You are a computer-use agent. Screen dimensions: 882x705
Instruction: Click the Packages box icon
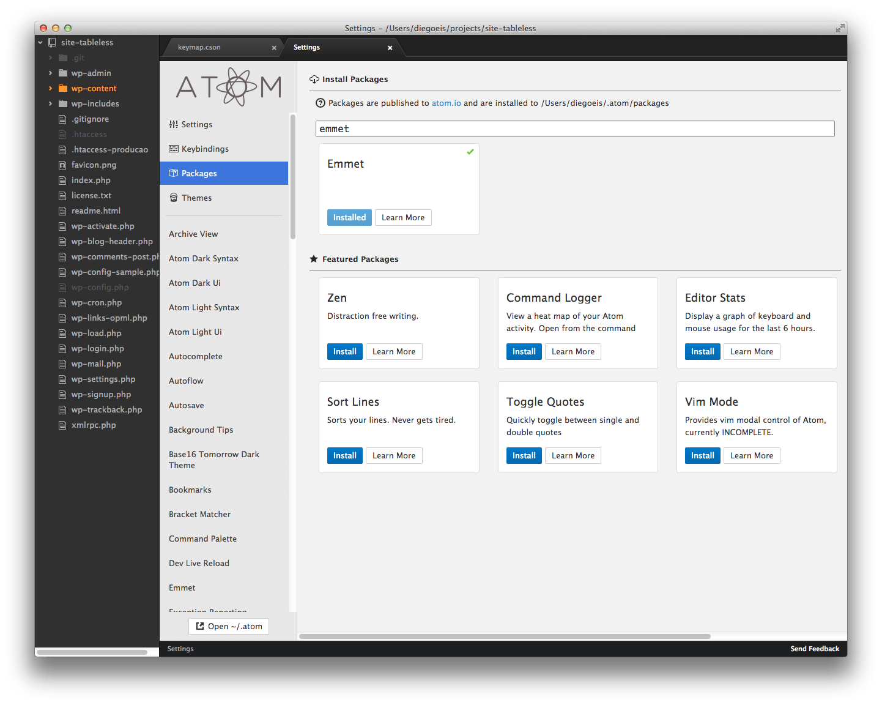[174, 173]
